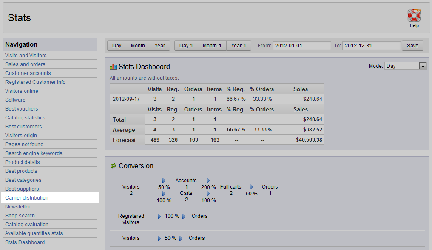
Task: Open Visits and Visitors stats
Action: [26, 56]
